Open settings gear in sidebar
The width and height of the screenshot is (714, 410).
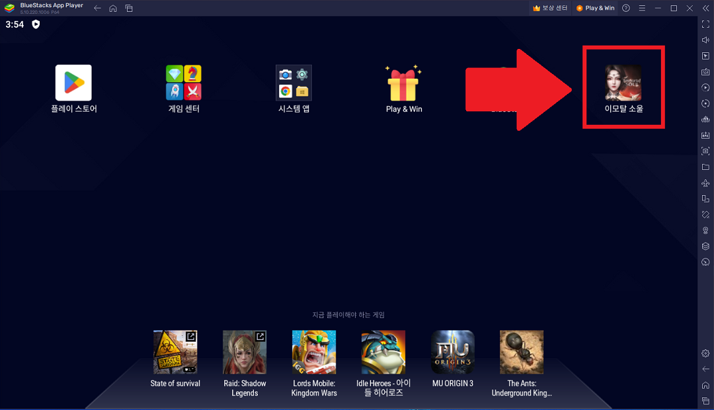705,353
